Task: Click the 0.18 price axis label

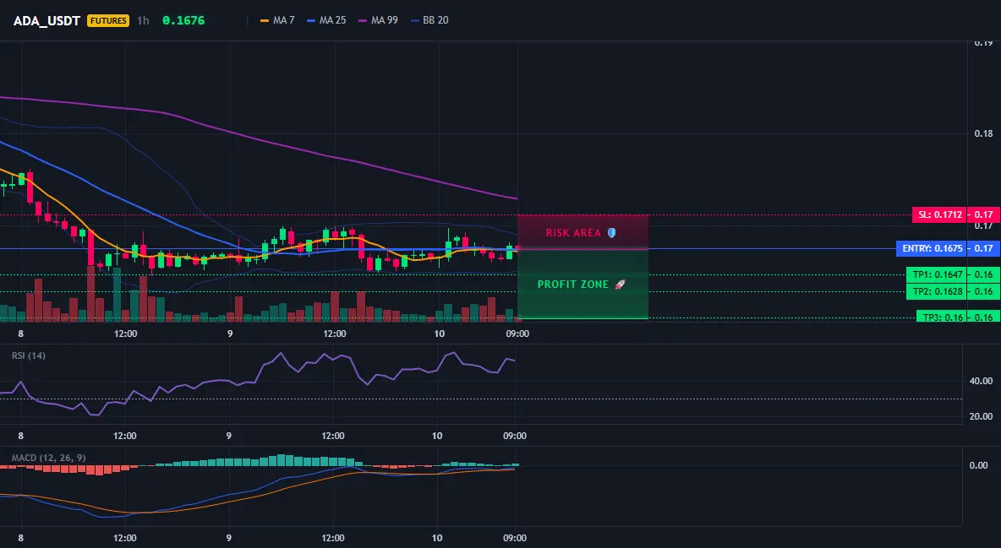Action: tap(983, 133)
